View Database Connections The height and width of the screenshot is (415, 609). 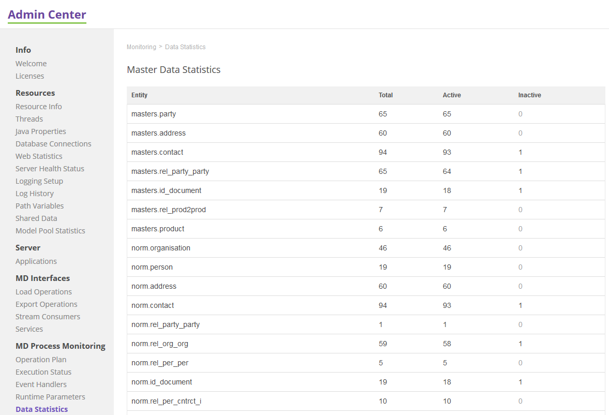coord(53,143)
